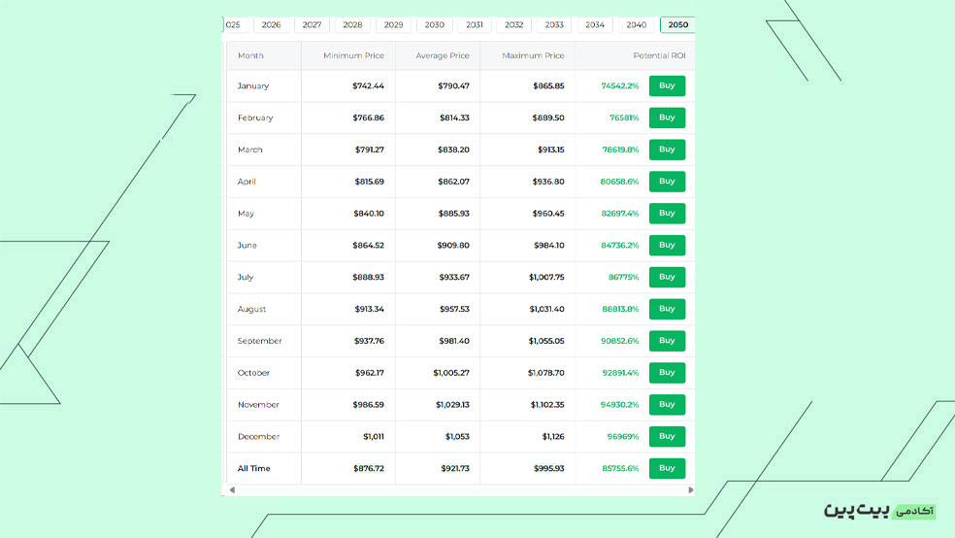Click Buy in the April row
Viewport: 955px width, 538px height.
pyautogui.click(x=667, y=182)
